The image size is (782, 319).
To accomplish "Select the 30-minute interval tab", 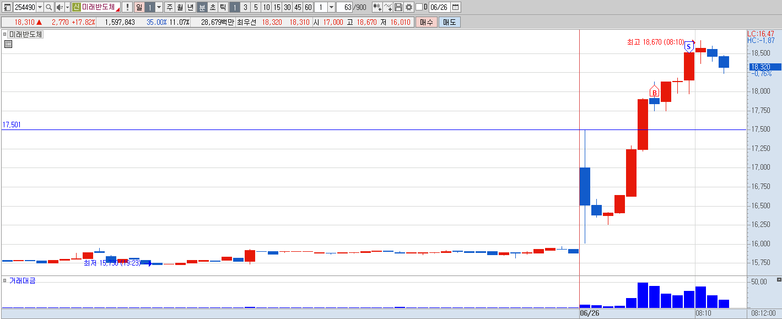I will (x=287, y=7).
